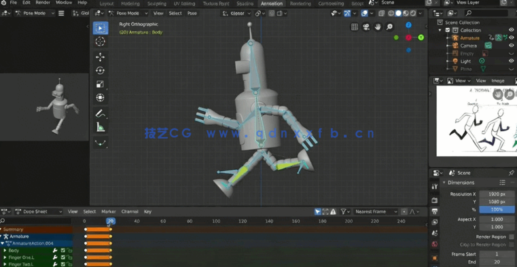Toggle lock on Body channel
Screen dimensions: 517x267
69,251
